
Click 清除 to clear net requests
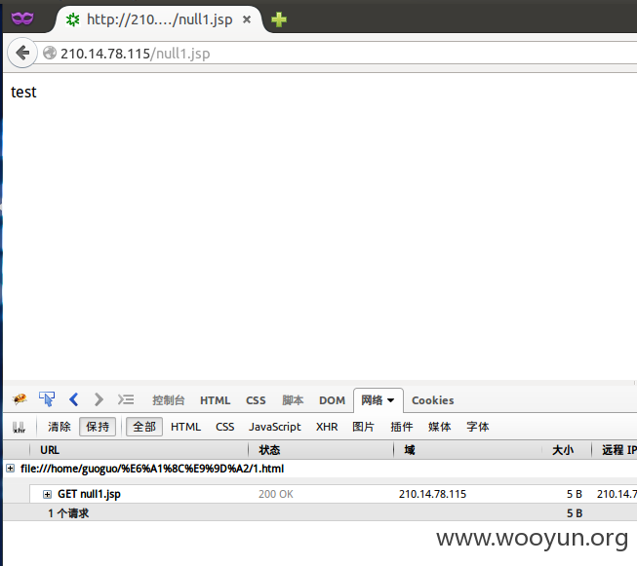(x=59, y=427)
